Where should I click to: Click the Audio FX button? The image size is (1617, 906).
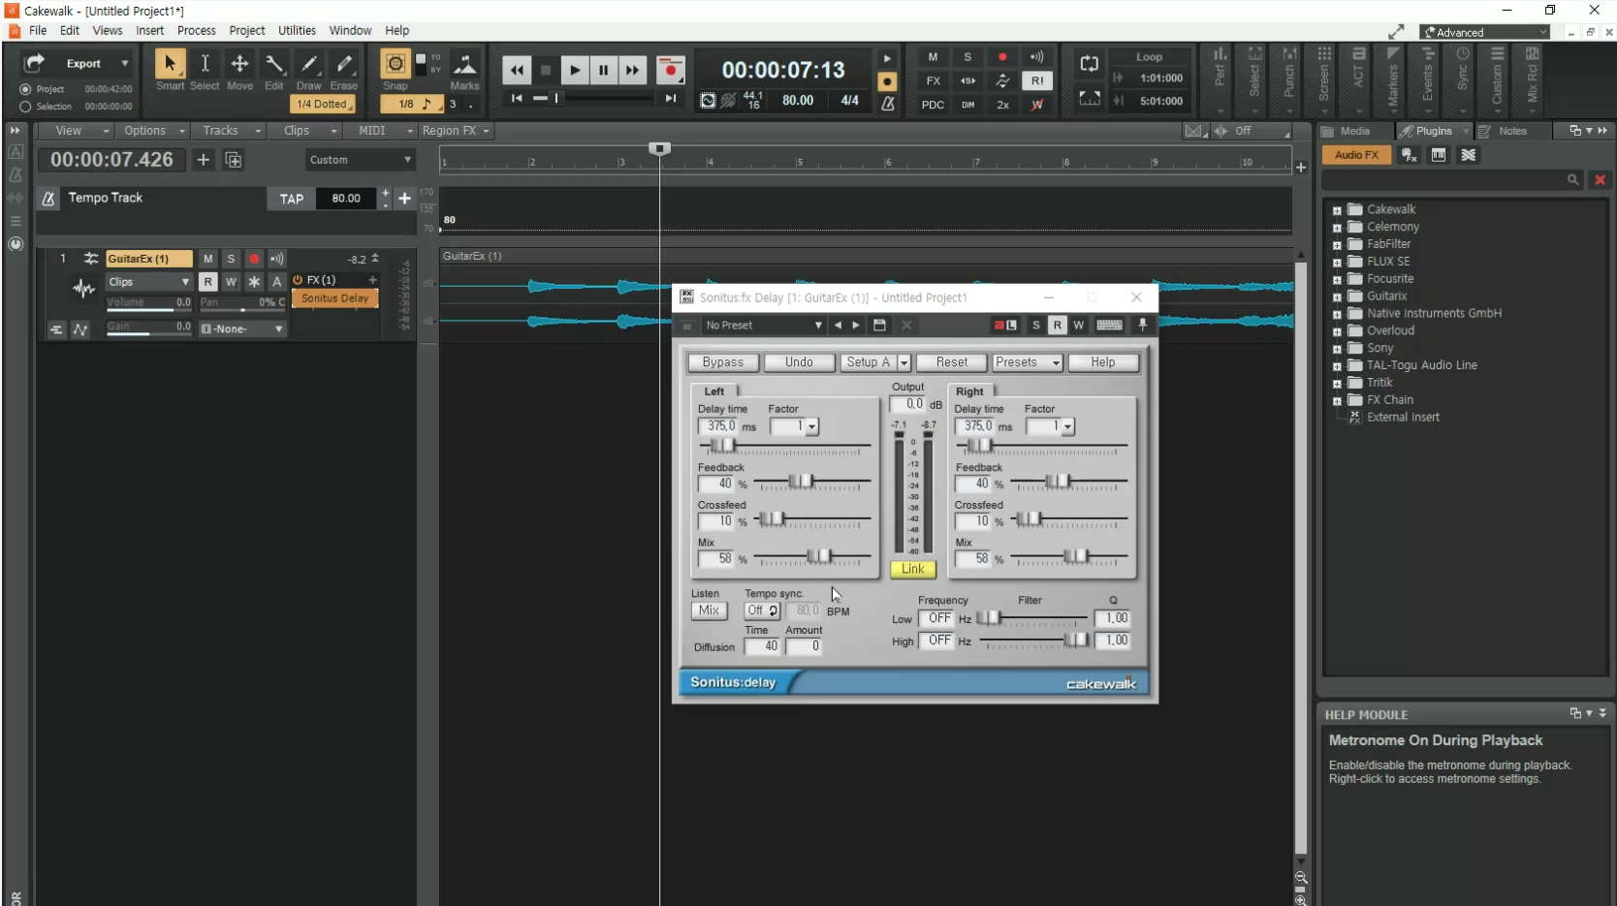click(1356, 155)
